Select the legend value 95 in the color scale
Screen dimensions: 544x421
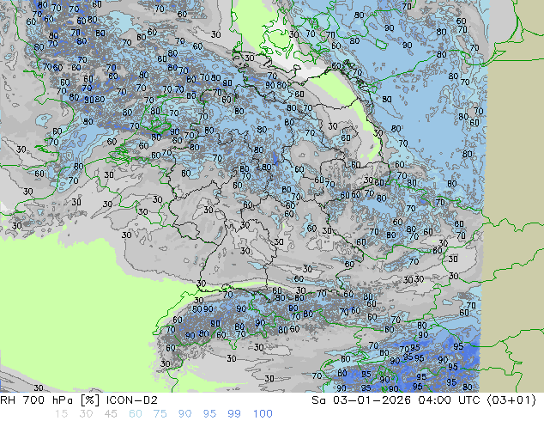tap(209, 414)
